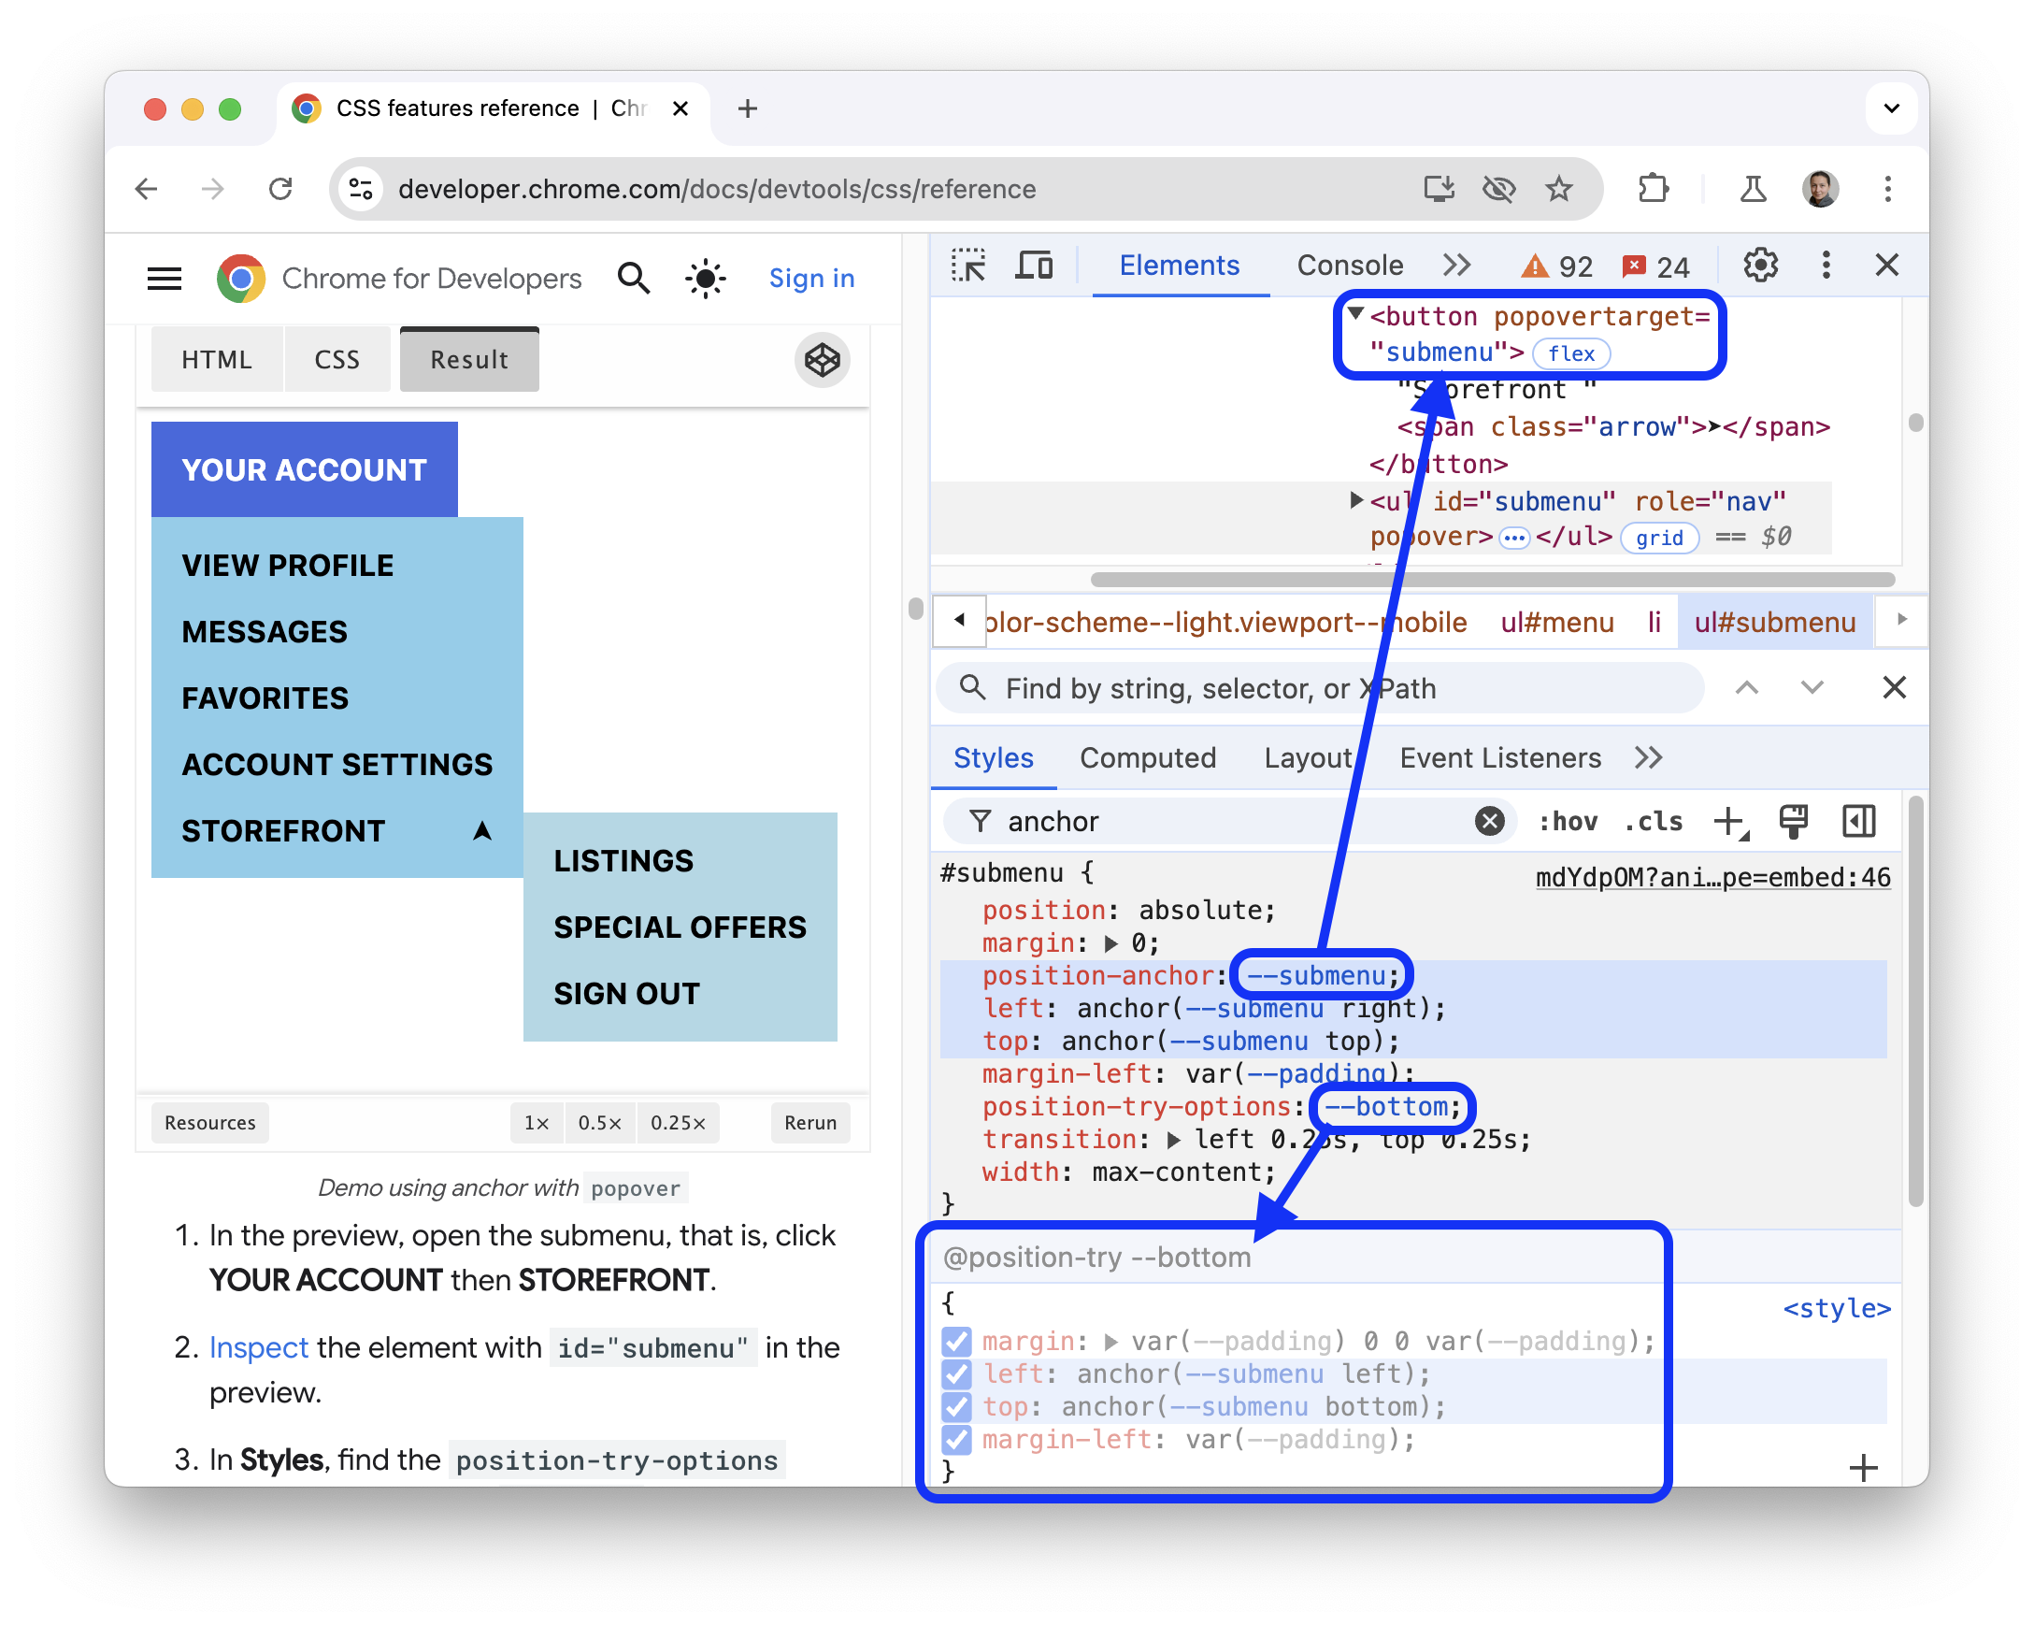
Task: Click the Elements panel tab
Action: click(1175, 267)
